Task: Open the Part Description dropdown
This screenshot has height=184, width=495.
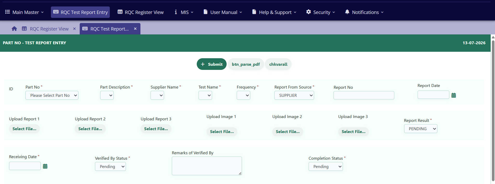Action: tap(107, 95)
